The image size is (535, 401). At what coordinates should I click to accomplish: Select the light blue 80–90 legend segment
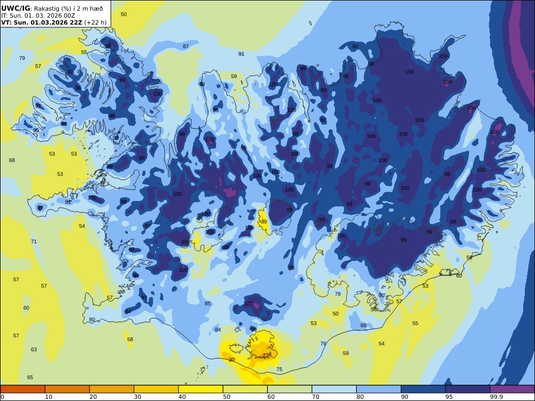pos(379,389)
